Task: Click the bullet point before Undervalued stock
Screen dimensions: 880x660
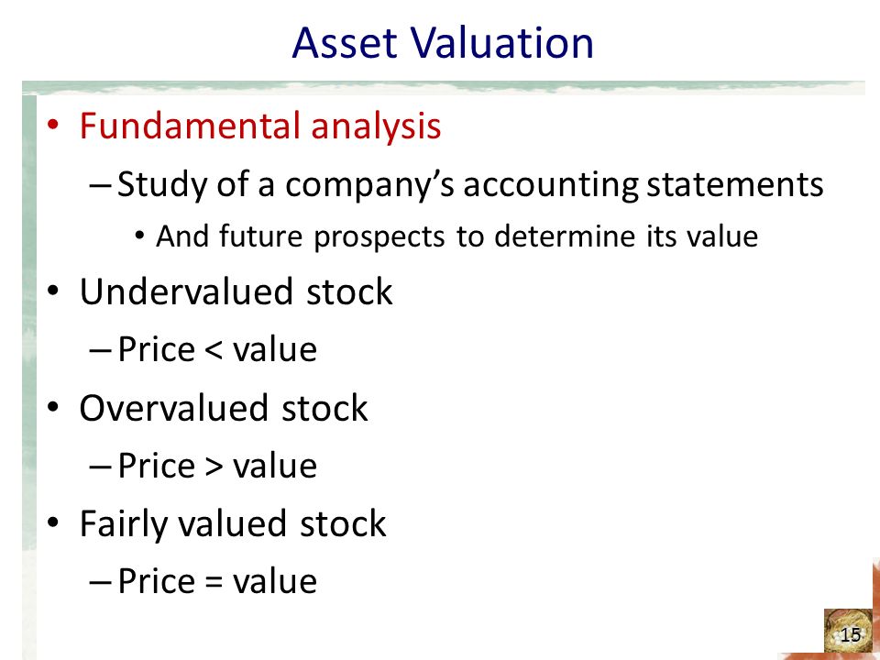Action: pos(53,291)
